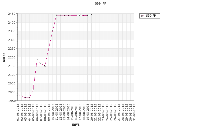201x134 pixels.
Task: Click the data marker on 17-08-2015
Action: click(x=80, y=15)
